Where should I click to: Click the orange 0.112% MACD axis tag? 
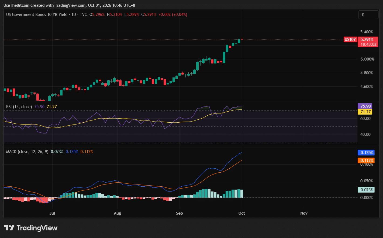366,161
